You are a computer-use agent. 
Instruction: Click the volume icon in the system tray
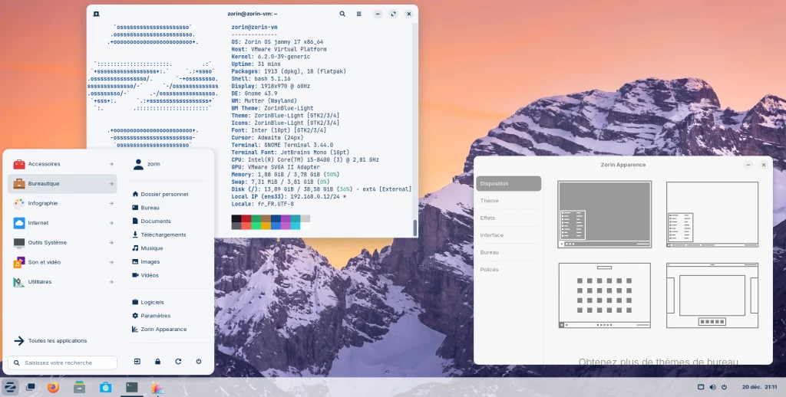[712, 387]
